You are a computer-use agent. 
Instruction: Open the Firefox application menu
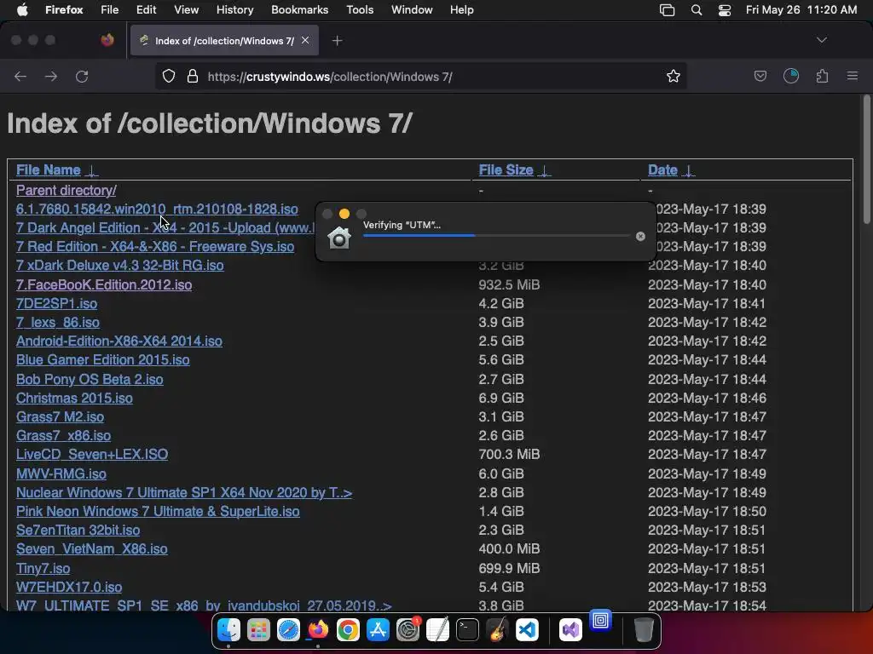pyautogui.click(x=64, y=10)
